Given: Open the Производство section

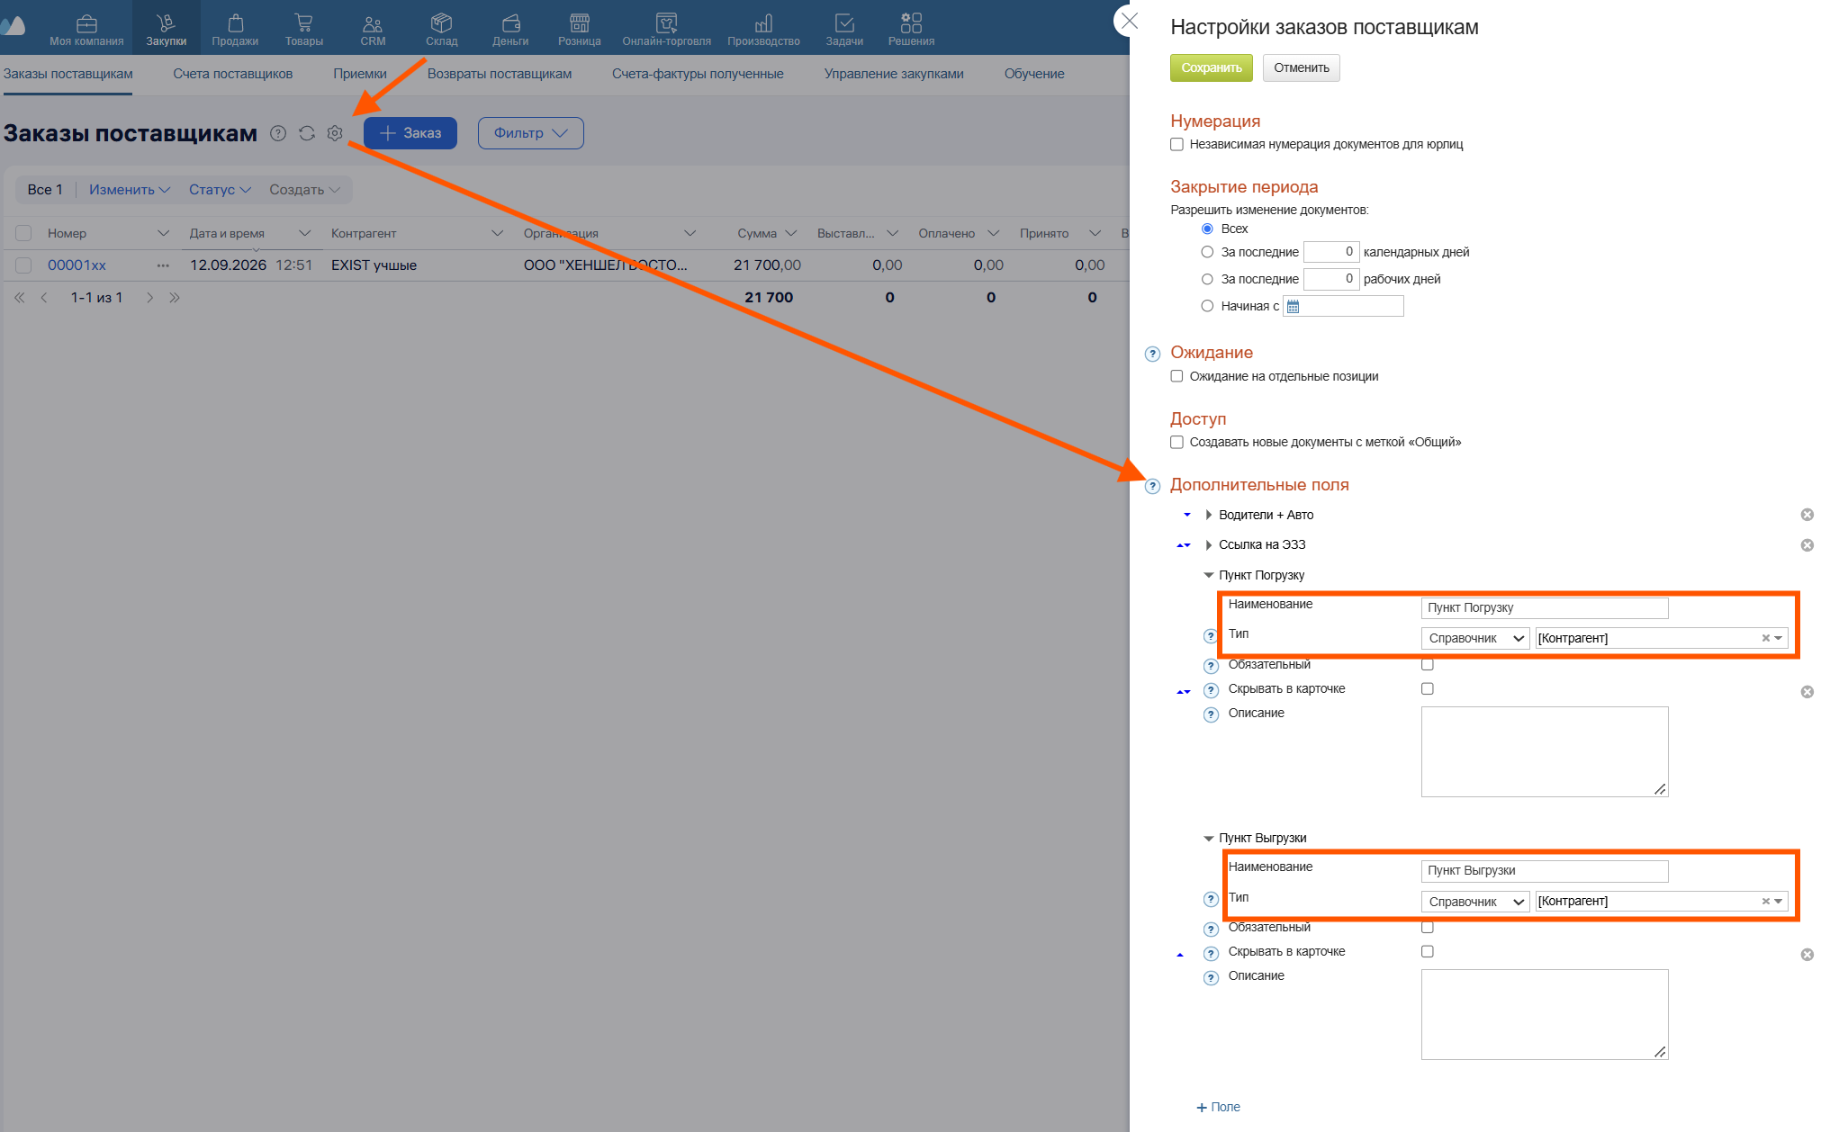Looking at the screenshot, I should [763, 29].
